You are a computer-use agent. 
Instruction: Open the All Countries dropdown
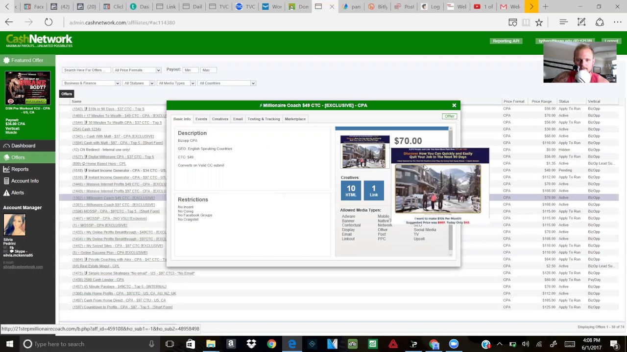tap(227, 83)
